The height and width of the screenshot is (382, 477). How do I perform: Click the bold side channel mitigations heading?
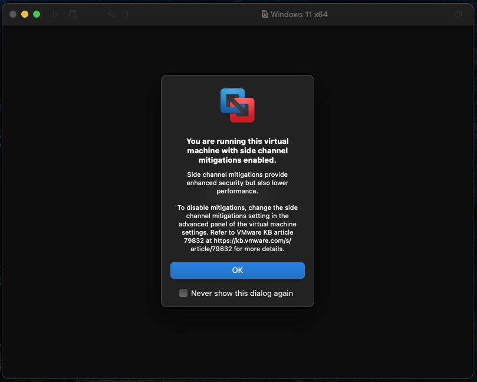click(x=237, y=150)
